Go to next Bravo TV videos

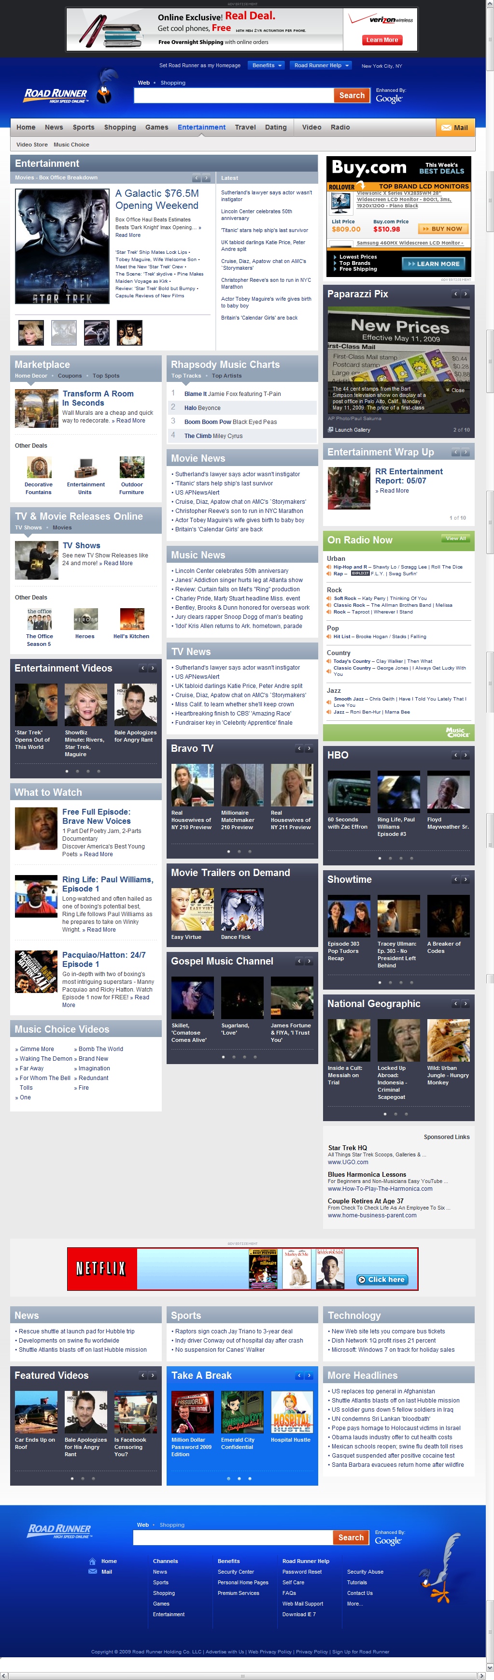coord(309,749)
